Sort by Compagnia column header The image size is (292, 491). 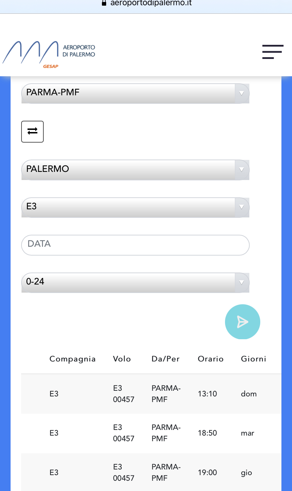[72, 359]
